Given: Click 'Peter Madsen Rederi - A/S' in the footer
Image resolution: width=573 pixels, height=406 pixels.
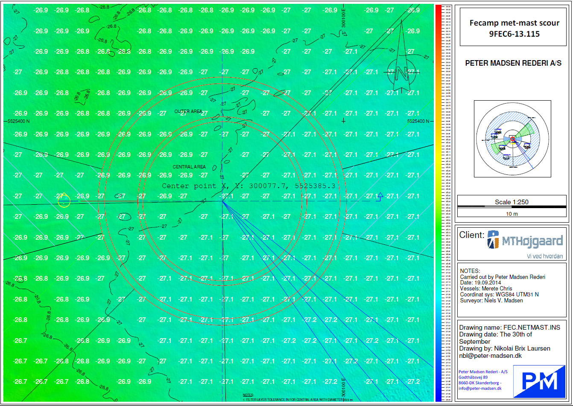Looking at the screenshot, I should (x=483, y=372).
